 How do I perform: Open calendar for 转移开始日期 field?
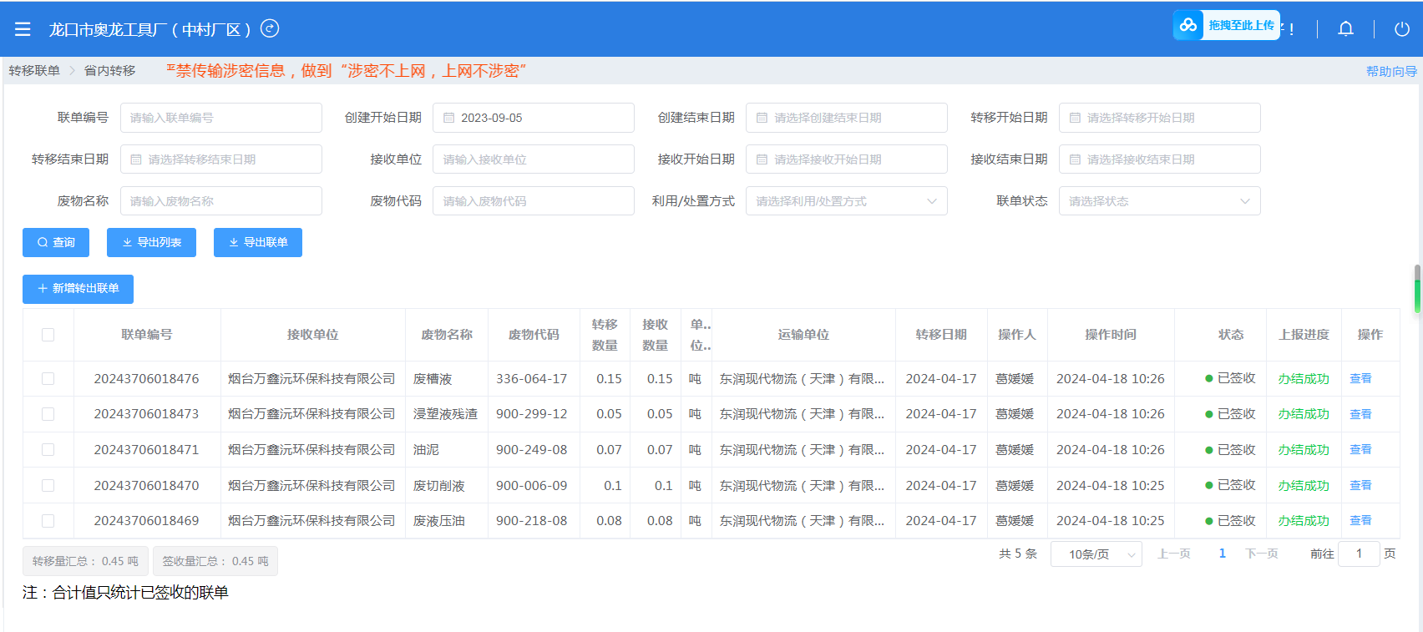click(1076, 118)
